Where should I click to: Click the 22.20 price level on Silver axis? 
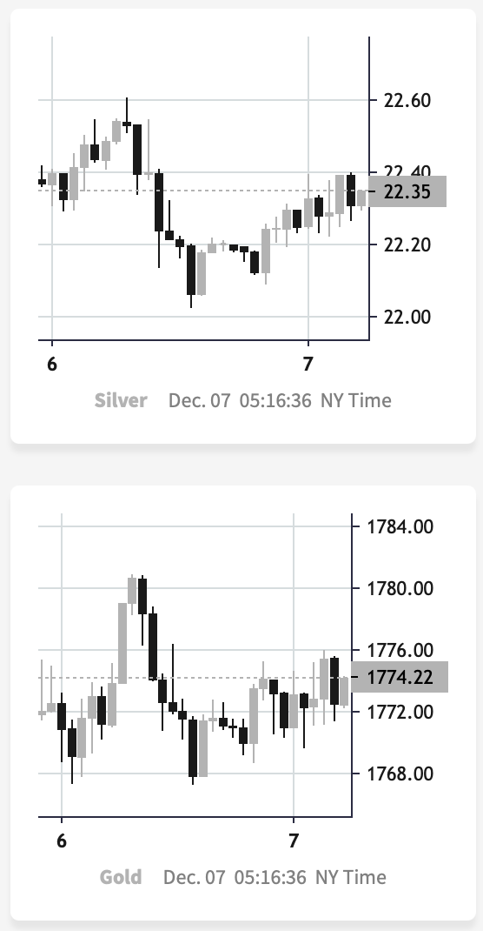407,244
